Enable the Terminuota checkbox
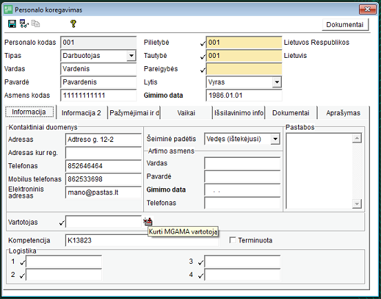Viewport: 381px width, 299px height. click(x=233, y=240)
